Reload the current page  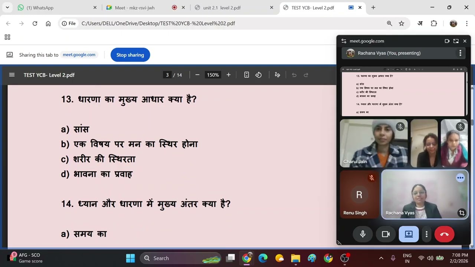pos(35,23)
